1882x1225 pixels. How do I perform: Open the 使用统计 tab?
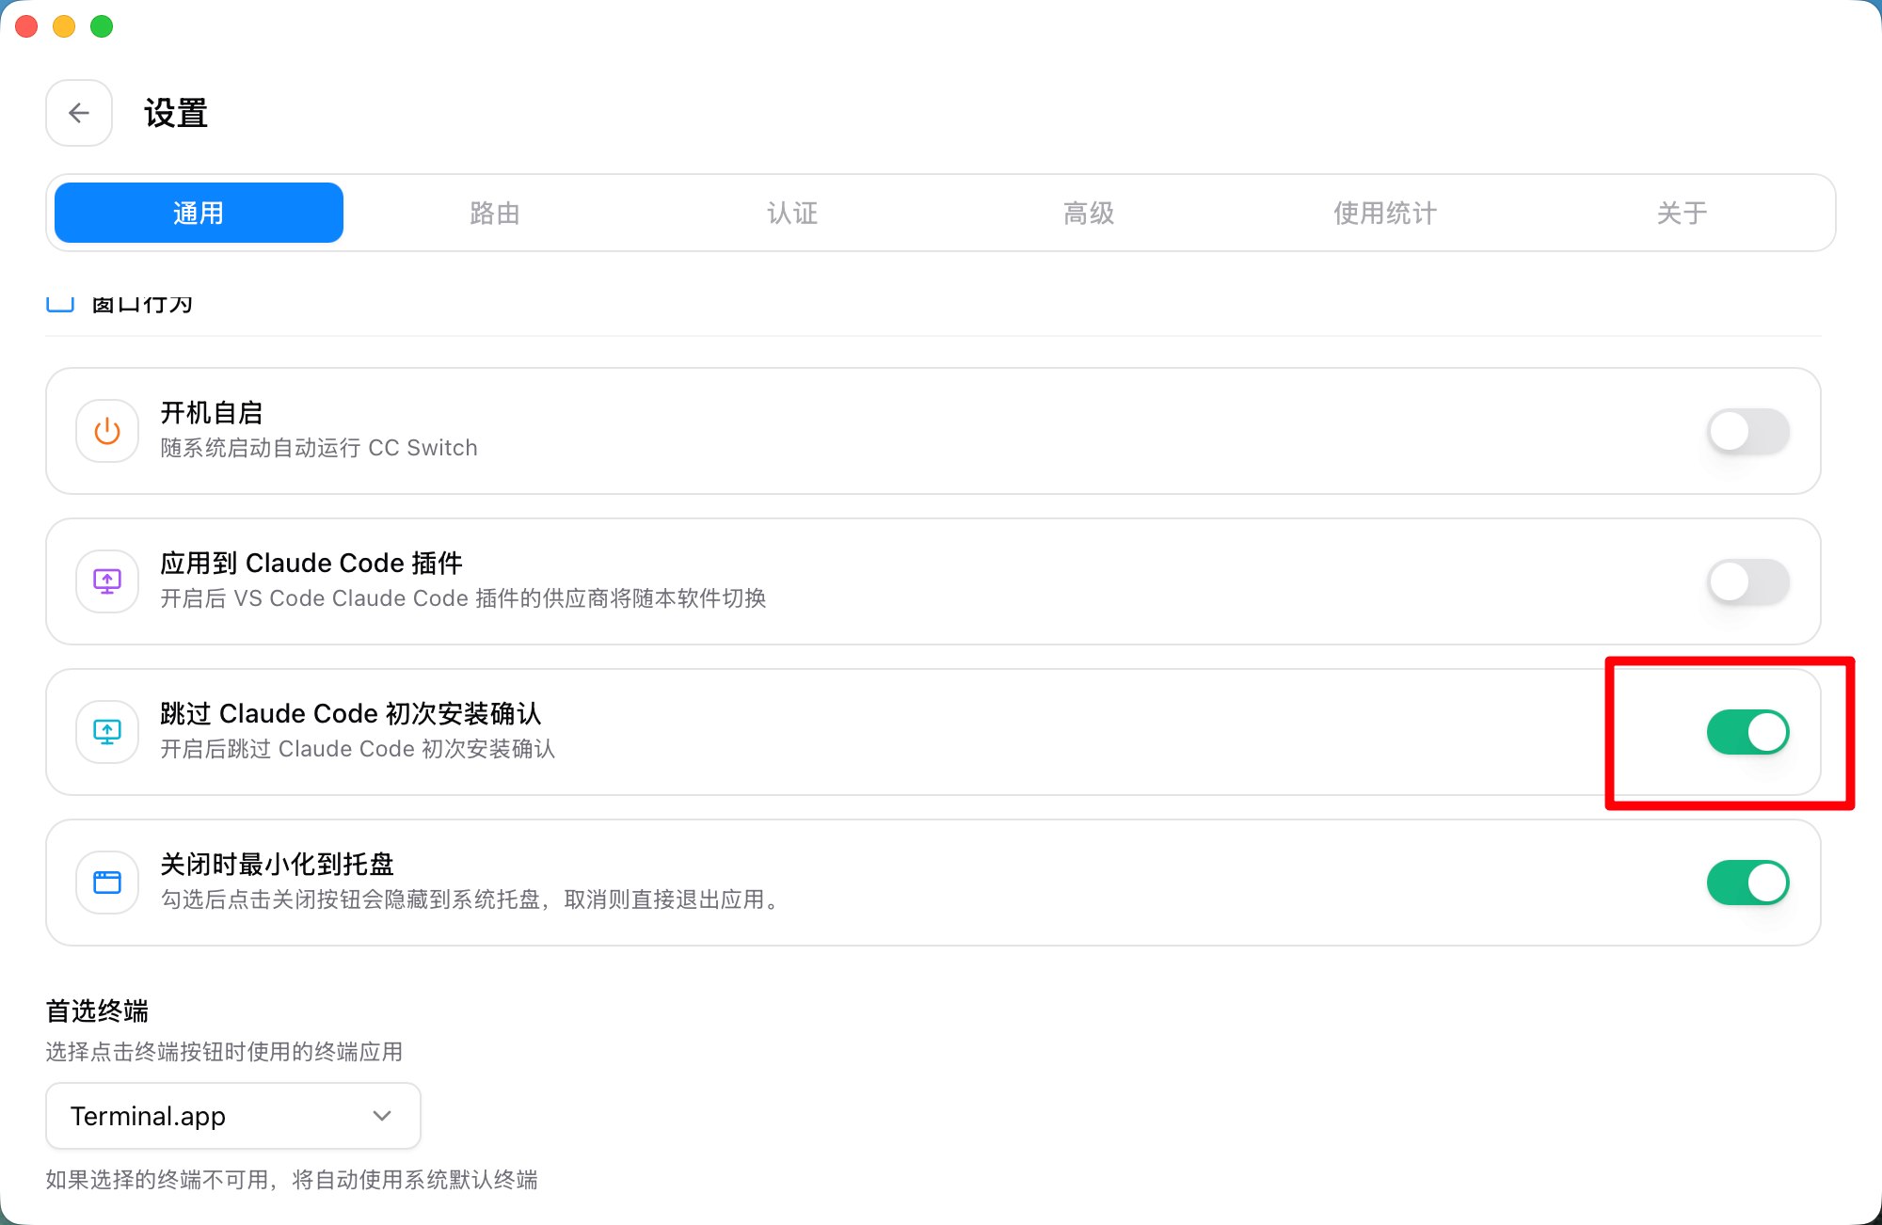tap(1385, 213)
